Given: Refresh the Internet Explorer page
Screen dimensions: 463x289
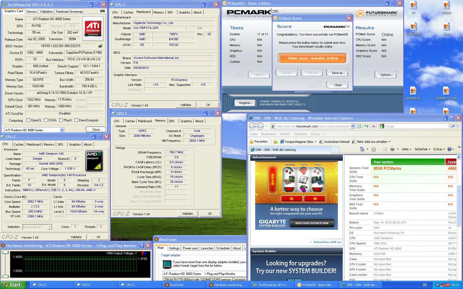Looking at the screenshot, I should 366,126.
